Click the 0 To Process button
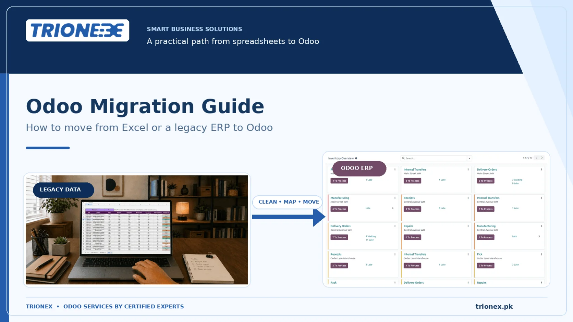573x322 pixels. 412,237
